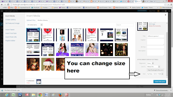The width and height of the screenshot is (173, 97).
Task: Clear the current selection
Action: click(x=28, y=83)
